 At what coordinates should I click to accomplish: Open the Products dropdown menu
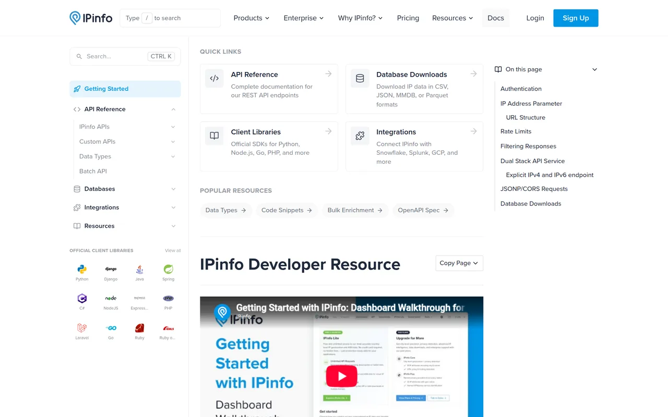point(252,18)
